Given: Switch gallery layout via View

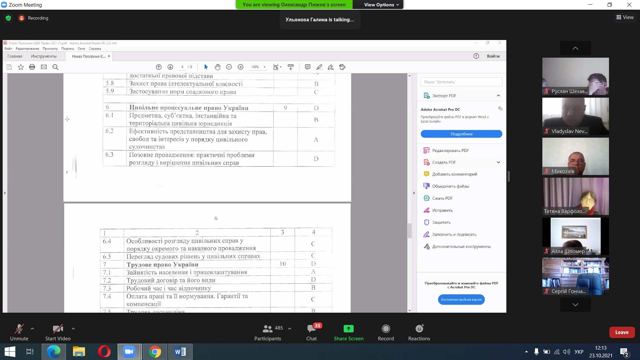Looking at the screenshot, I should click(625, 17).
